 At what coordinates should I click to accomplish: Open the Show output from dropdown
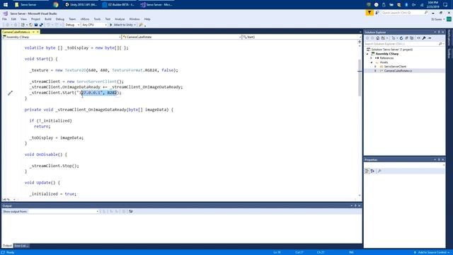point(63,212)
